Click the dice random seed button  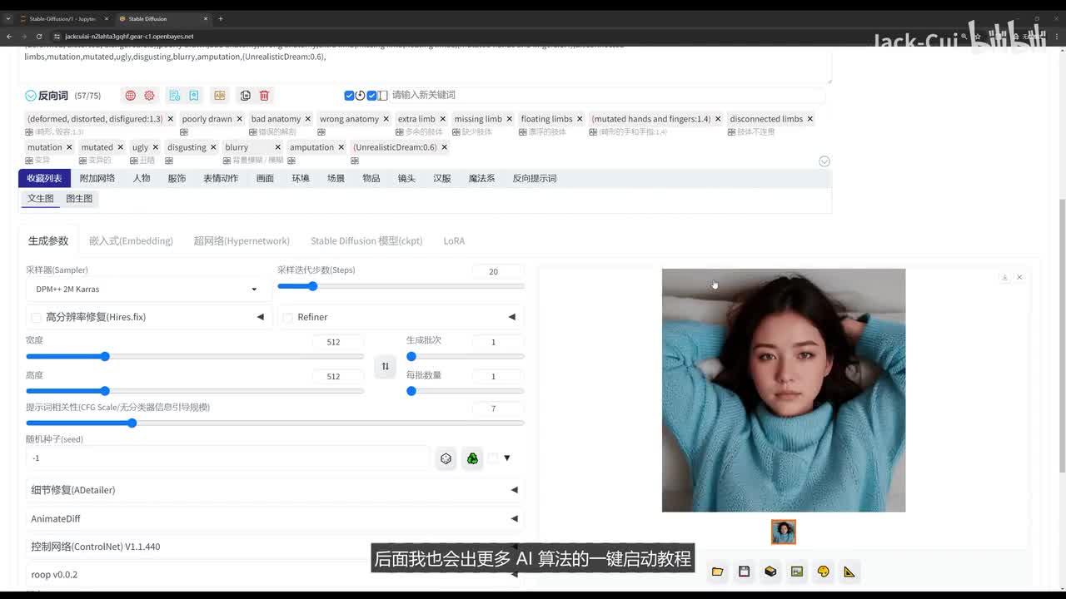tap(446, 458)
